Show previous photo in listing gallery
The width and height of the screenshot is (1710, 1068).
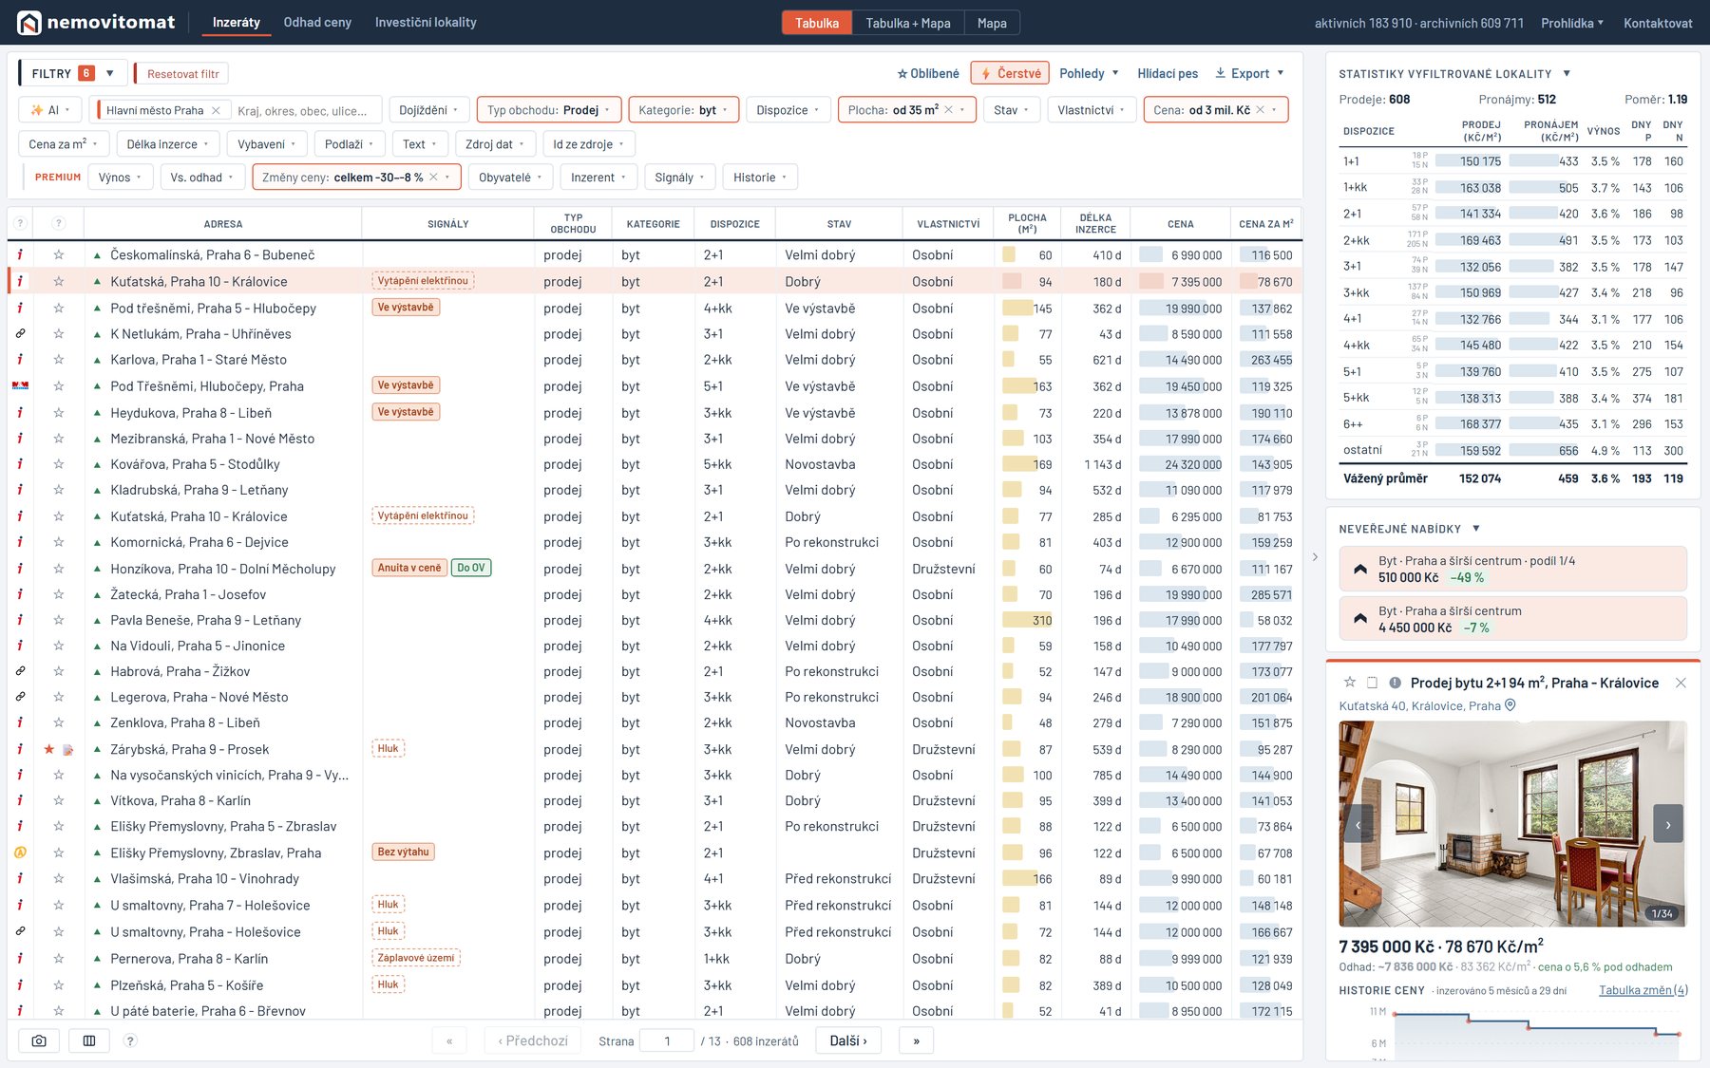pyautogui.click(x=1358, y=824)
